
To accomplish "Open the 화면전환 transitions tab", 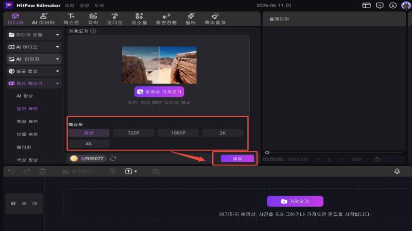I will pyautogui.click(x=166, y=19).
